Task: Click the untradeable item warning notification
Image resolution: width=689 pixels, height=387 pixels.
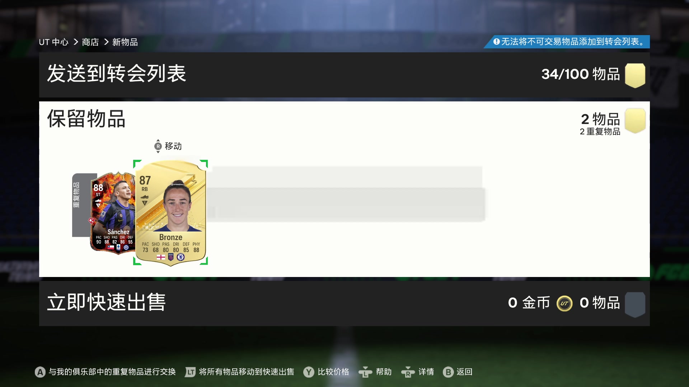Action: [567, 42]
